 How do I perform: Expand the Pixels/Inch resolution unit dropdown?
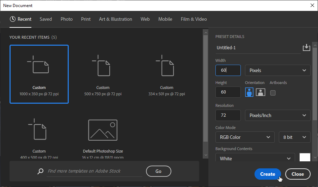pyautogui.click(x=277, y=115)
